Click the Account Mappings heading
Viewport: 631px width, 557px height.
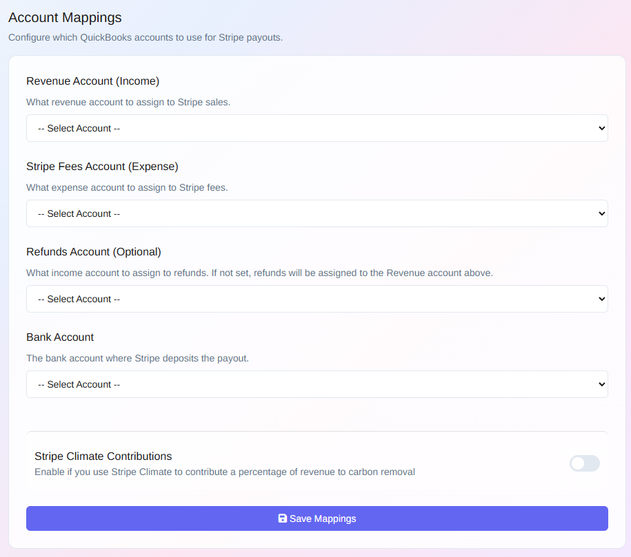65,17
